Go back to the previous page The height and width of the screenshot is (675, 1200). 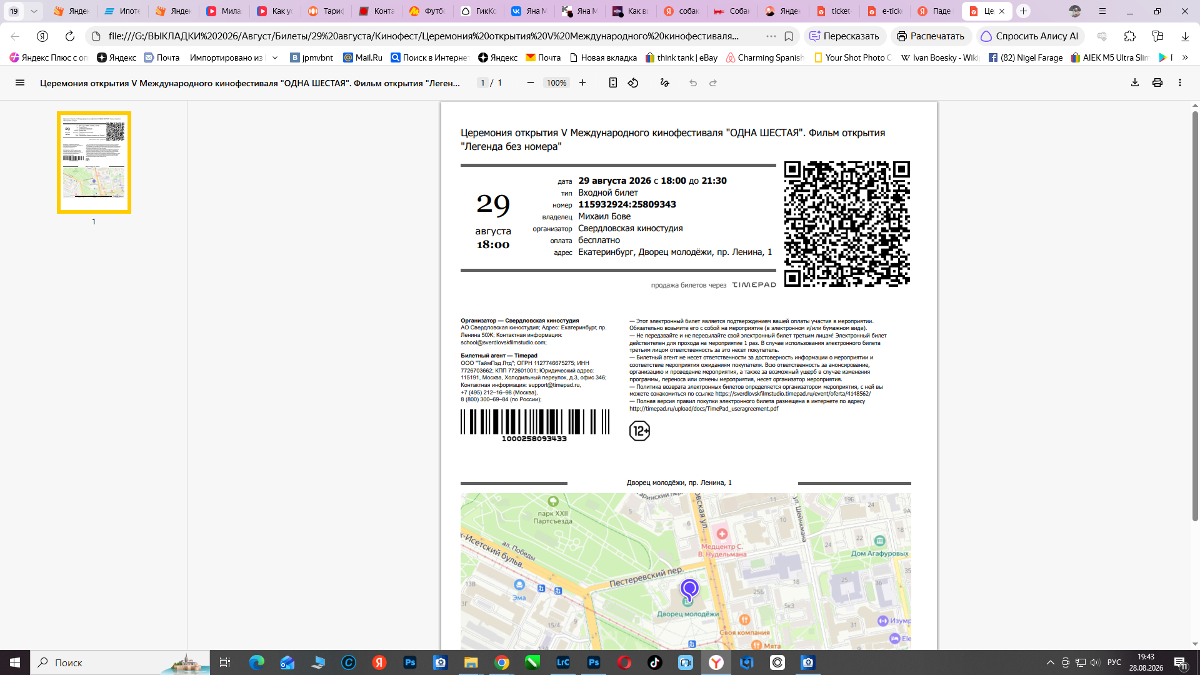(x=15, y=36)
